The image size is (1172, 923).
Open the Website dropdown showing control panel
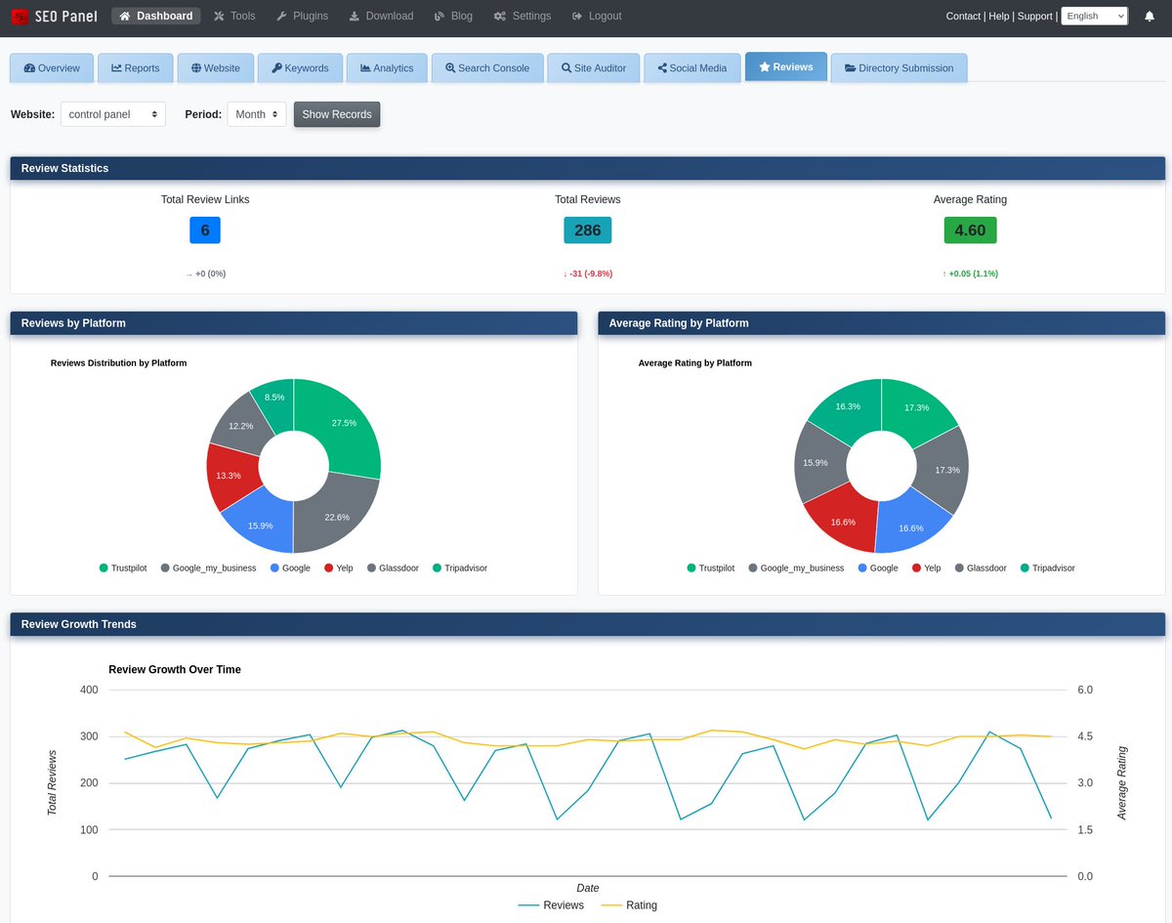pos(113,114)
